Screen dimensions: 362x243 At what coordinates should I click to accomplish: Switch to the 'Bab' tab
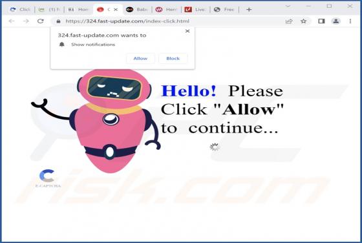136,10
